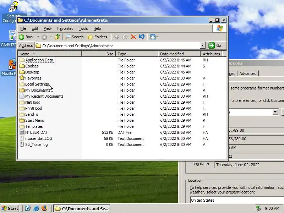Open the Views dropdown button
The width and height of the screenshot is (284, 213).
[x=154, y=37]
